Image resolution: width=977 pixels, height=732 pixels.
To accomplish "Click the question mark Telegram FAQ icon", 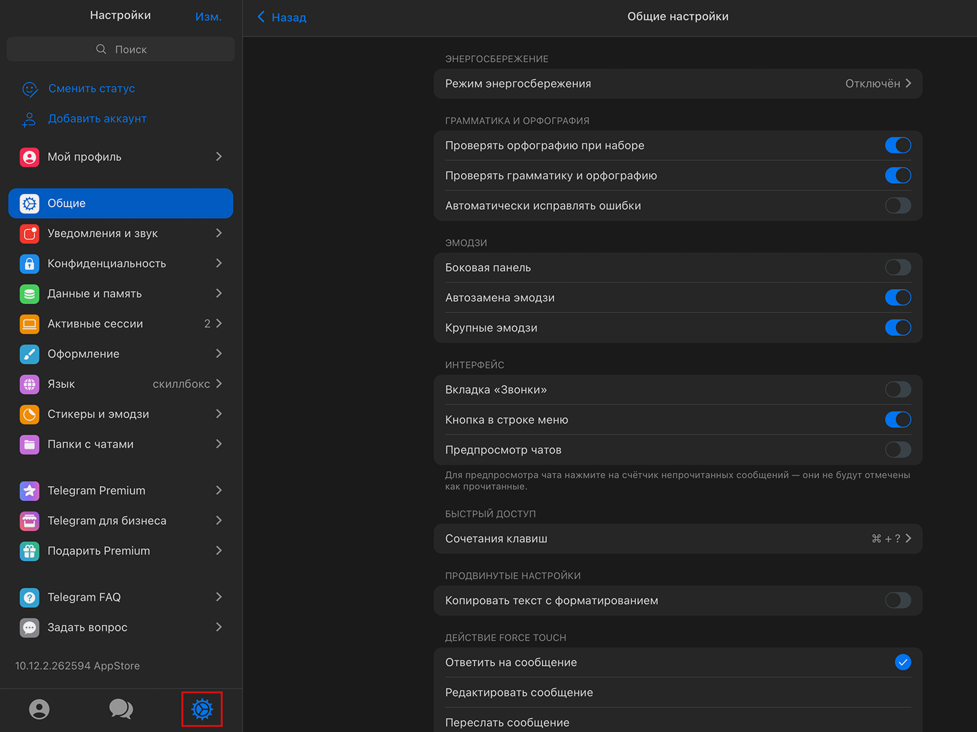I will tap(29, 597).
